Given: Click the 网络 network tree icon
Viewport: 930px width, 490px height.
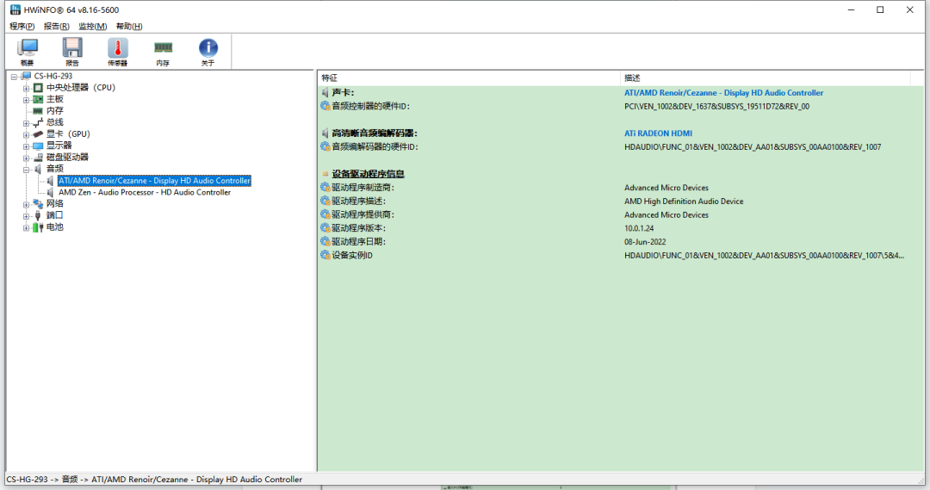Looking at the screenshot, I should [38, 204].
